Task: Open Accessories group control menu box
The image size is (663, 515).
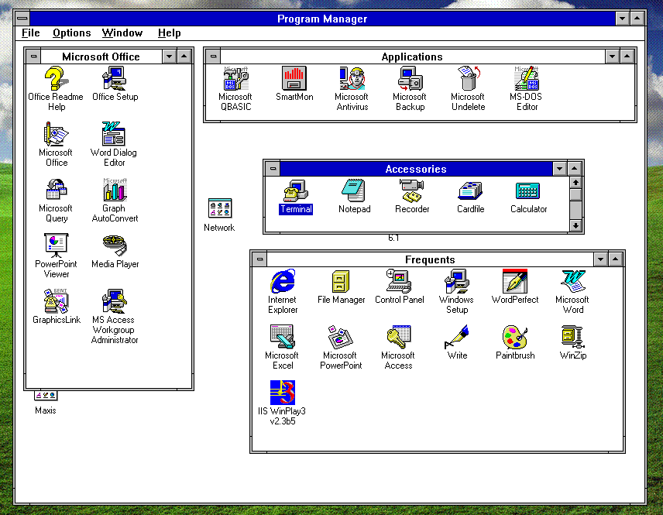Action: click(273, 169)
